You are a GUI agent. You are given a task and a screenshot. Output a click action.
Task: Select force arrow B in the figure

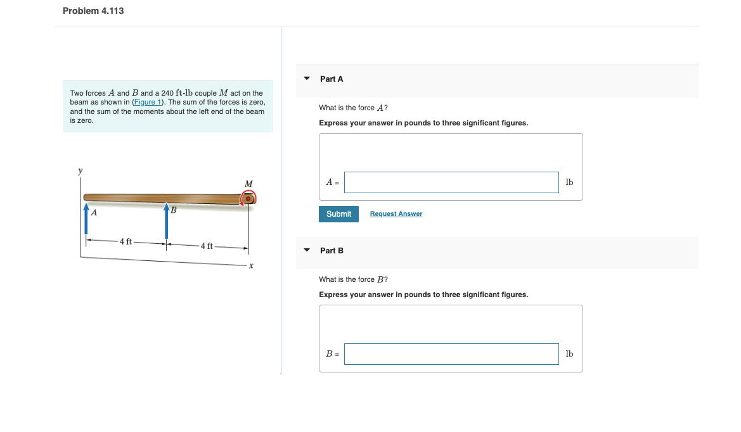point(166,222)
